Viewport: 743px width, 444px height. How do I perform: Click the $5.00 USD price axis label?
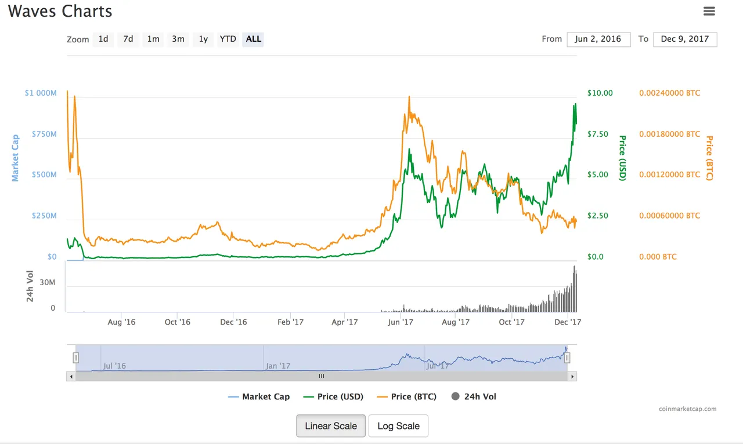598,174
